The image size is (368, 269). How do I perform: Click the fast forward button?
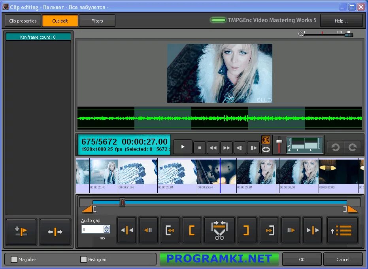226,148
